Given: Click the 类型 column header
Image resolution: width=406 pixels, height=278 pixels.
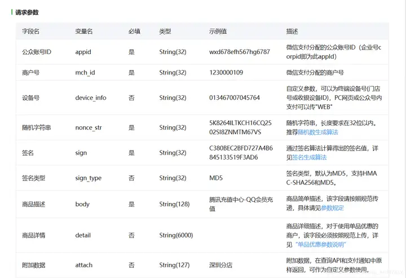Looking at the screenshot, I should pos(165,32).
